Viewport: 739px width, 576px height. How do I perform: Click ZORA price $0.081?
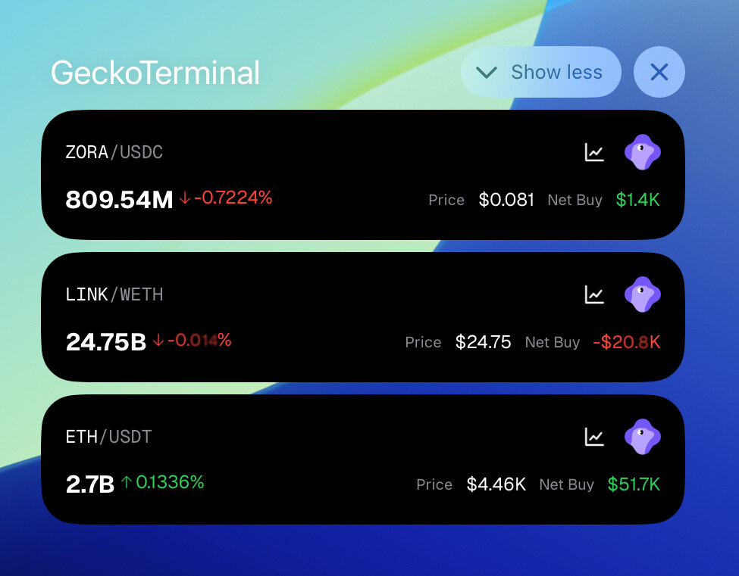506,200
